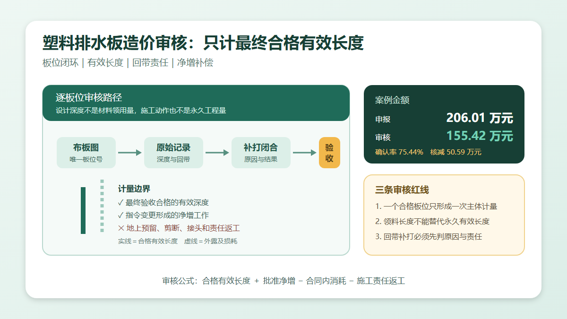
Task: Click the text 核减 50.59 万元
Action: tap(456, 152)
